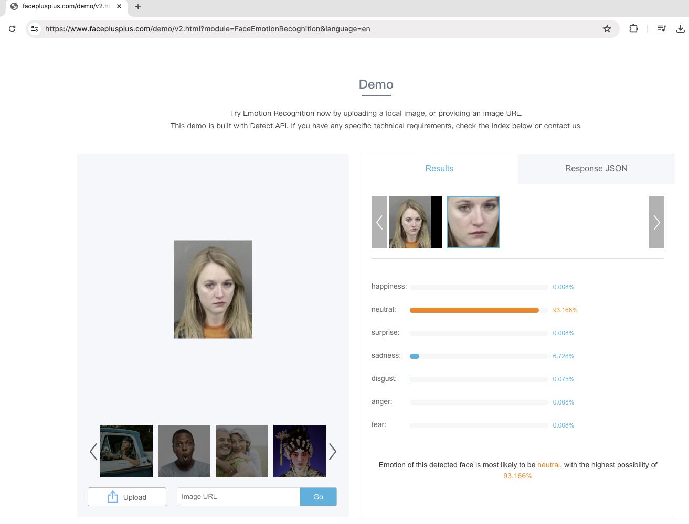Screen dimensions: 689x524
Task: Click the orange 'neutral' word in summary
Action: pyautogui.click(x=548, y=465)
